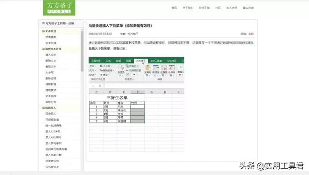
Task: Click the sidebar vertical scrollbar thumb
Action: click(82, 51)
